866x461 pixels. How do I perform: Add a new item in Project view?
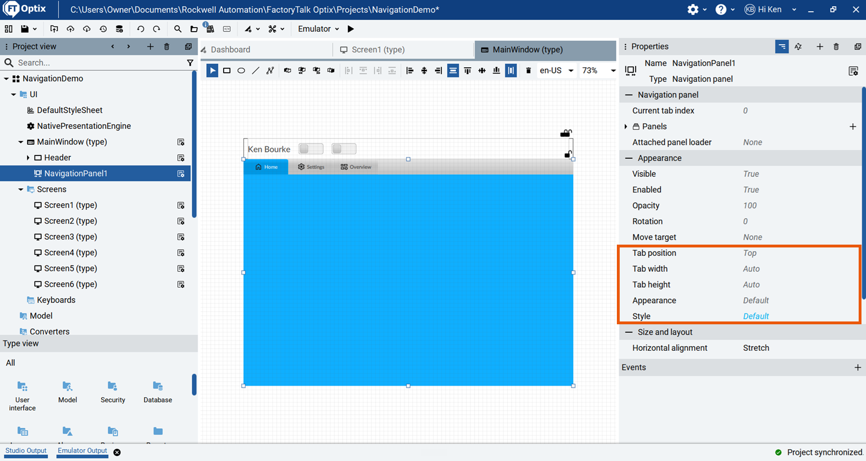coord(150,46)
